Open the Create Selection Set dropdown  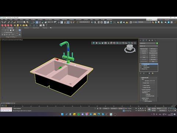(85, 22)
